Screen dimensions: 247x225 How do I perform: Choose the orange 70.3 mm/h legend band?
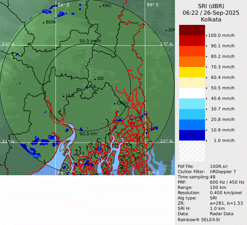192,62
